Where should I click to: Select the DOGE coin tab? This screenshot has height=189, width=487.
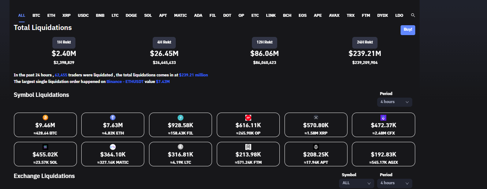click(131, 16)
